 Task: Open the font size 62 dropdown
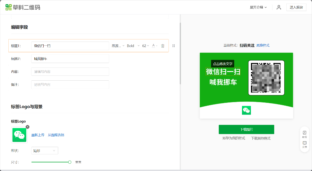tap(146, 46)
